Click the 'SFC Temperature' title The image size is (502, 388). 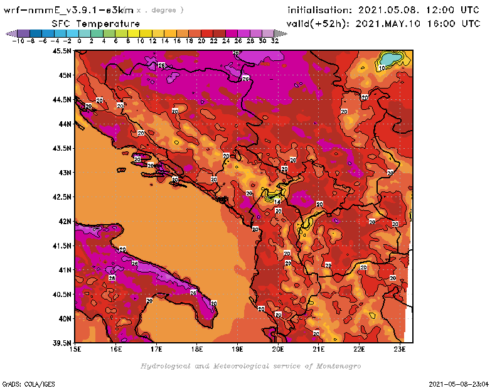click(x=96, y=24)
